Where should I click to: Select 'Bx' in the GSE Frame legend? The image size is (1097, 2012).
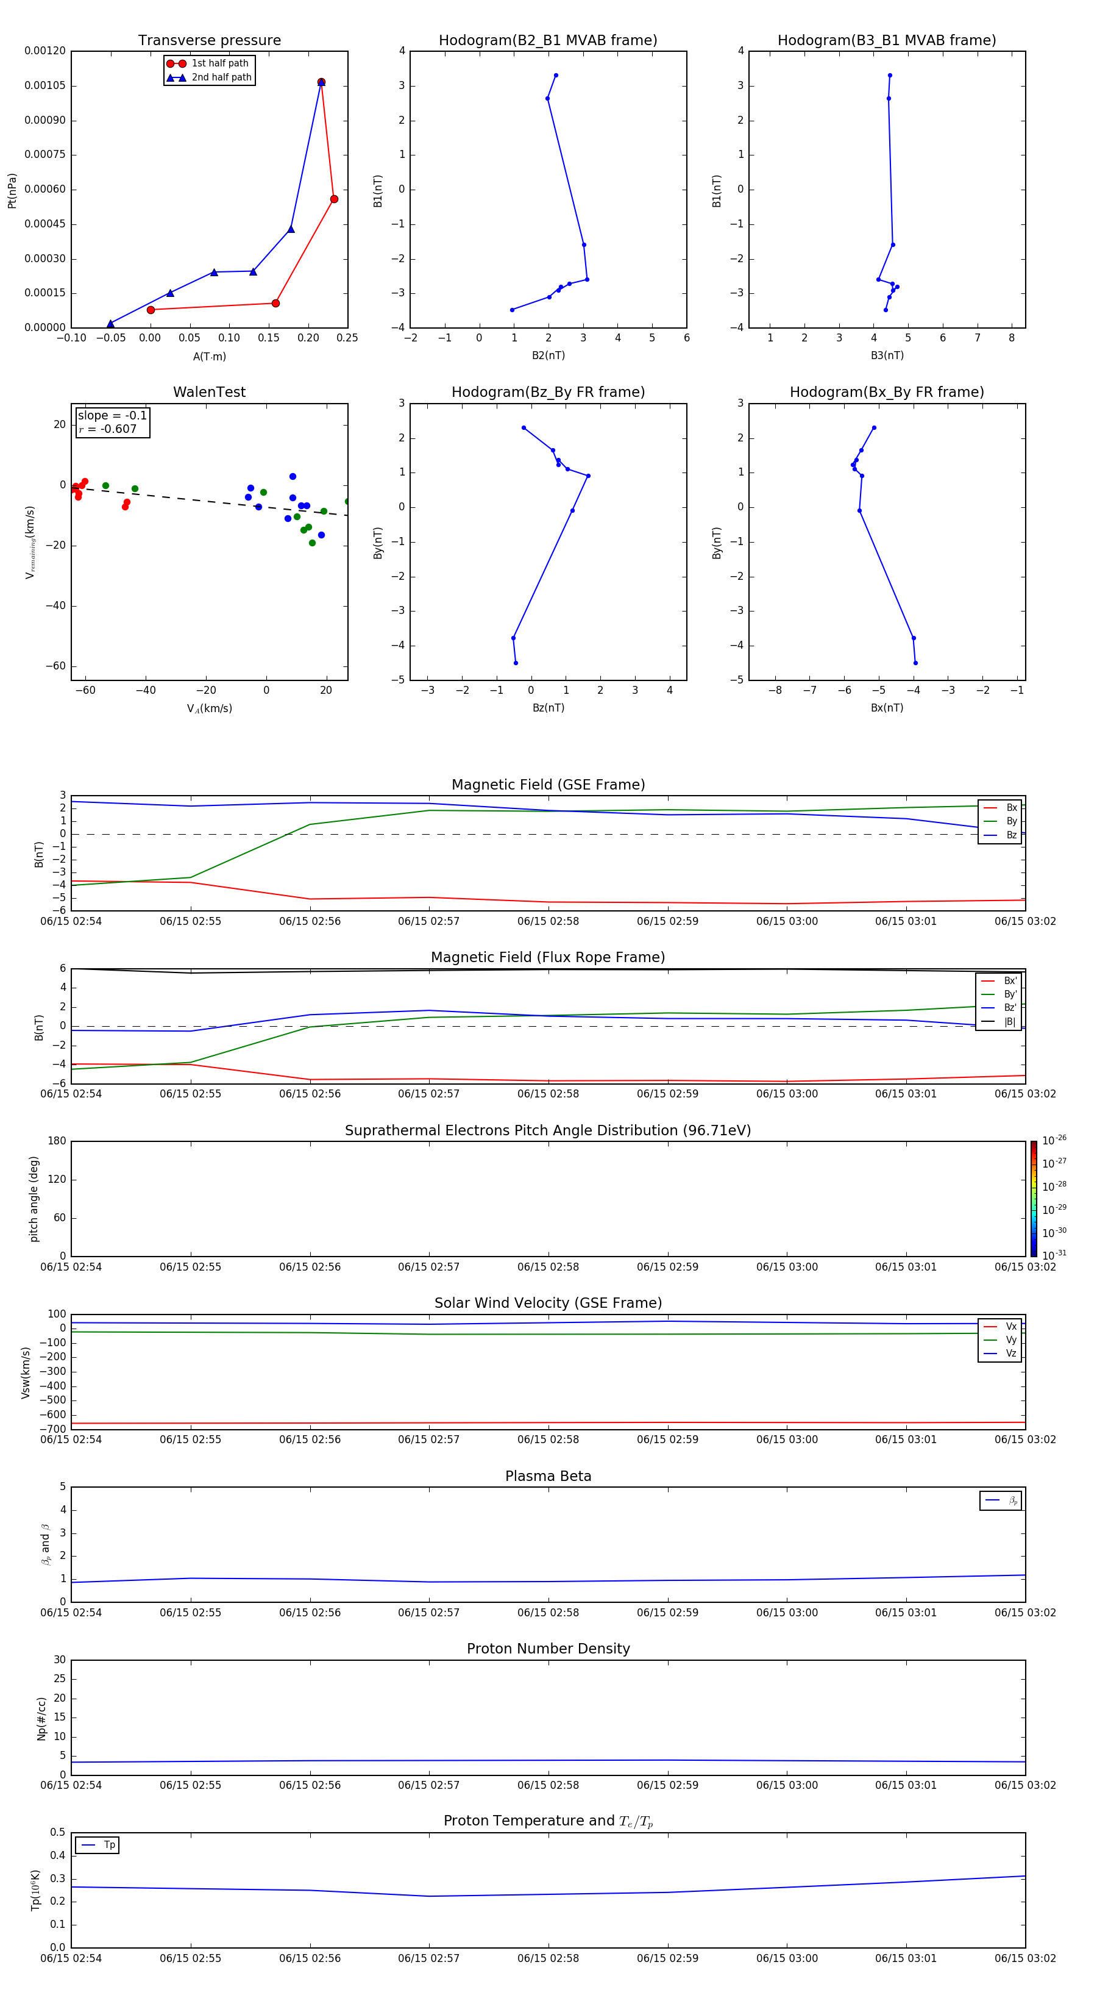pos(1000,808)
